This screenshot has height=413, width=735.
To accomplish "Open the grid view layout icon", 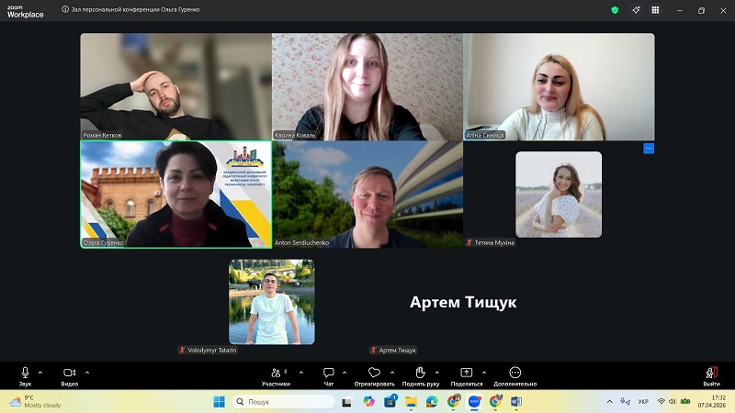I will coord(655,10).
